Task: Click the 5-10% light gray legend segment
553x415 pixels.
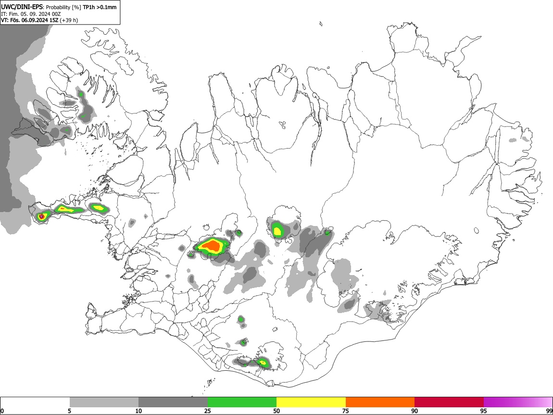Action: (x=104, y=402)
